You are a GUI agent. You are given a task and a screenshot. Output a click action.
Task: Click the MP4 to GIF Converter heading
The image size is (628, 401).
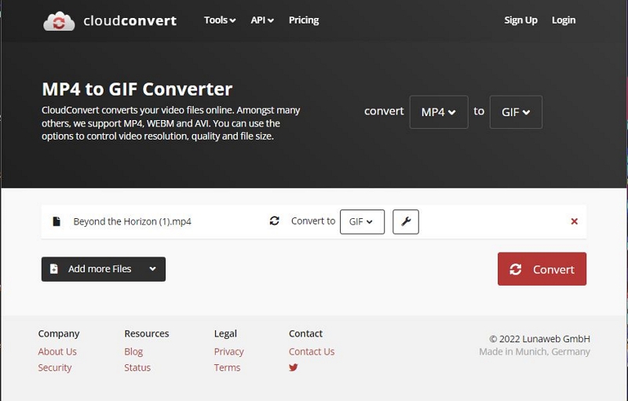click(137, 89)
